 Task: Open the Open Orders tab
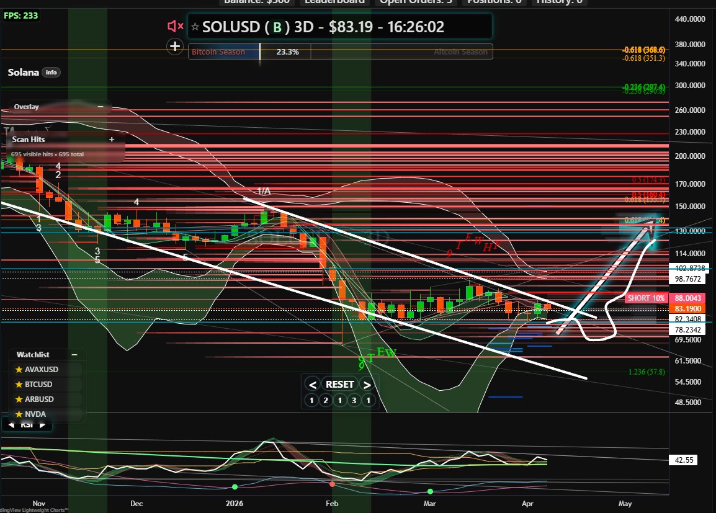(x=417, y=2)
